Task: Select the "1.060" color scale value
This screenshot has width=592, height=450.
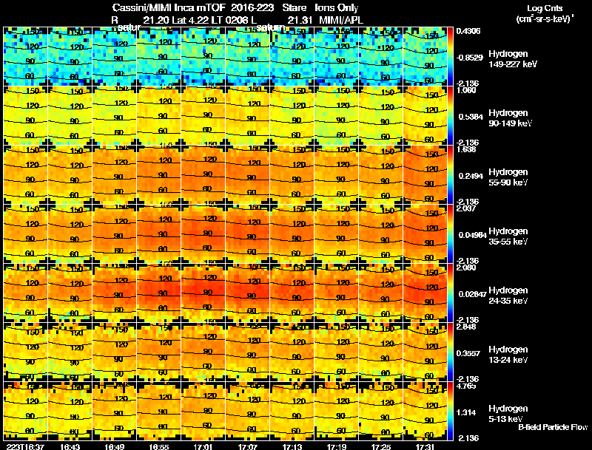Action: coord(466,90)
